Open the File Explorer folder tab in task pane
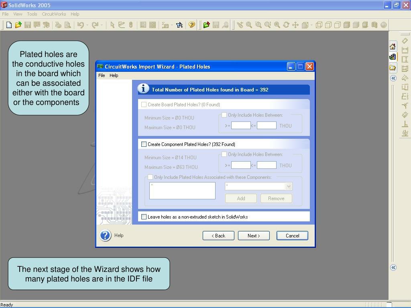The height and width of the screenshot is (308, 411). click(x=393, y=68)
